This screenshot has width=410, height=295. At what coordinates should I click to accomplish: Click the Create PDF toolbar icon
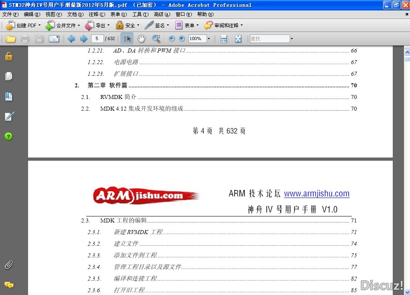[10, 25]
